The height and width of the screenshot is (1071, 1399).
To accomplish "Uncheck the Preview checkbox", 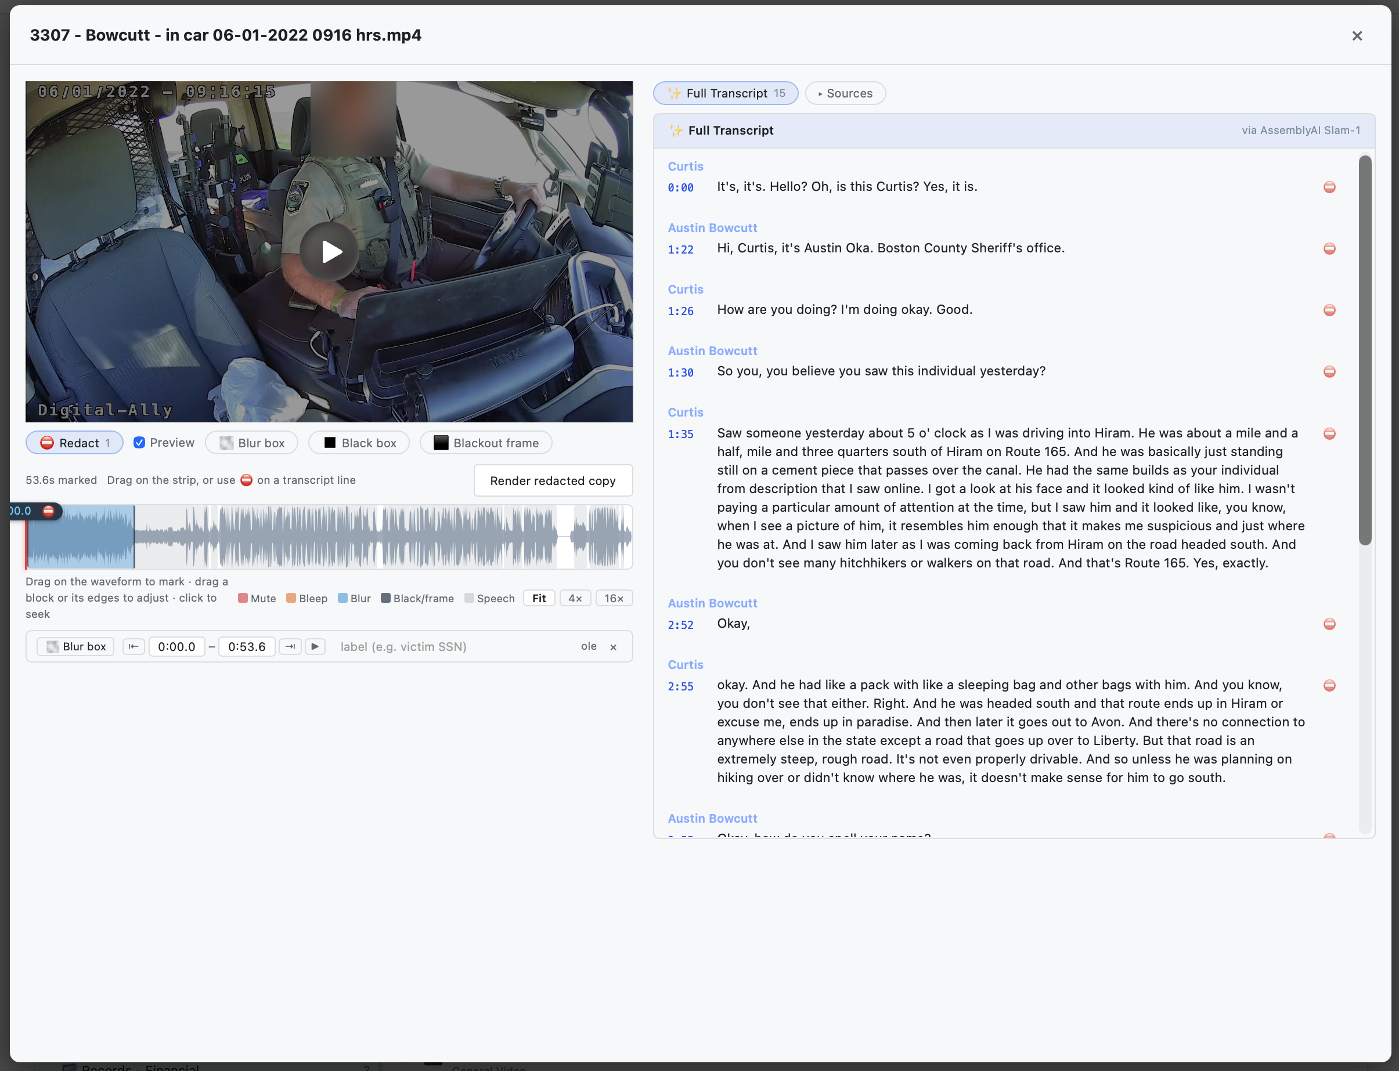I will 139,443.
